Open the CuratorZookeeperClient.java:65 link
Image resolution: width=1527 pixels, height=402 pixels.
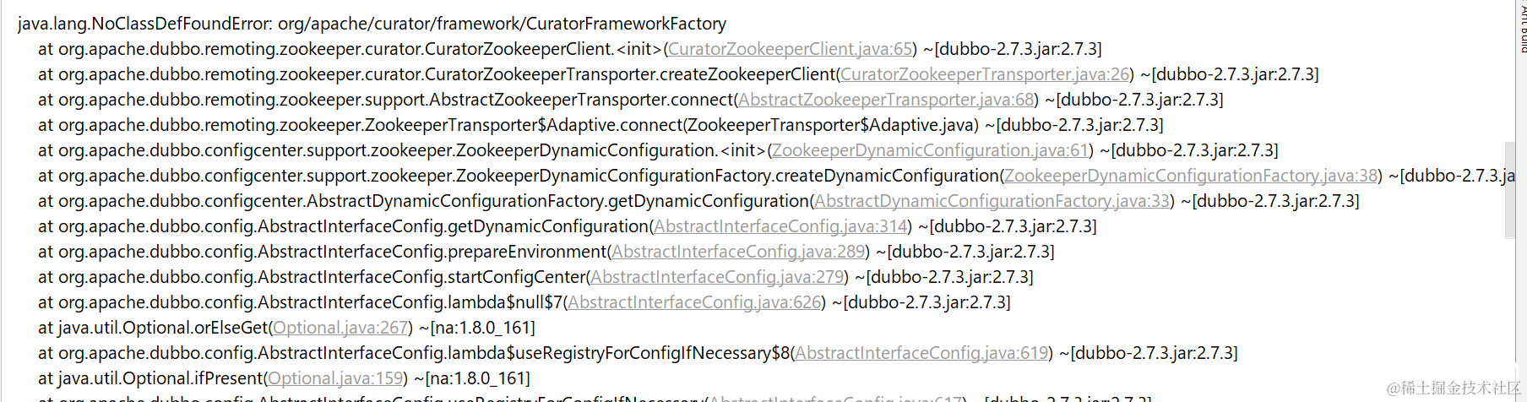tap(791, 49)
